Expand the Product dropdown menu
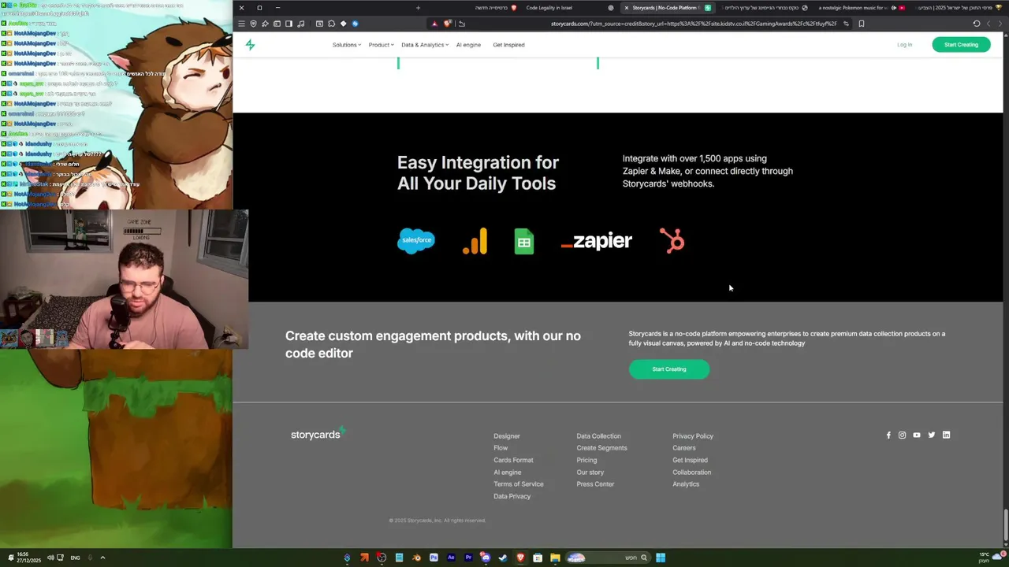 381,45
